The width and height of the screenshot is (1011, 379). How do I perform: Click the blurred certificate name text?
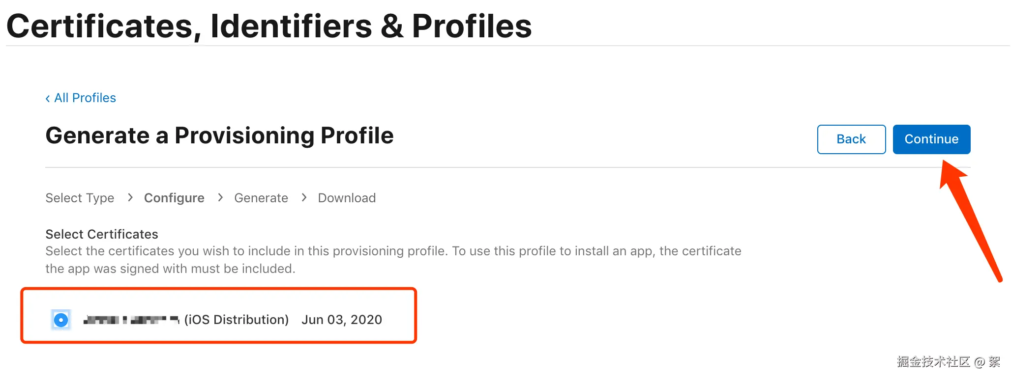(x=131, y=320)
